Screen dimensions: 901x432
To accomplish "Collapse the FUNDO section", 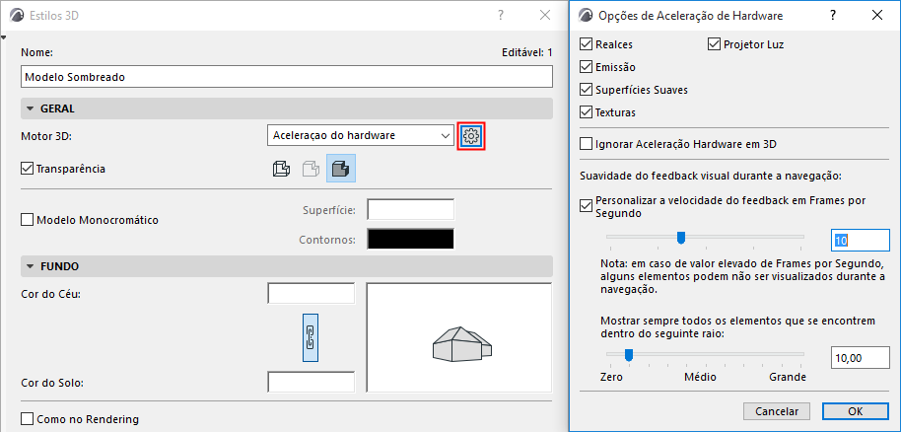I will coord(31,266).
